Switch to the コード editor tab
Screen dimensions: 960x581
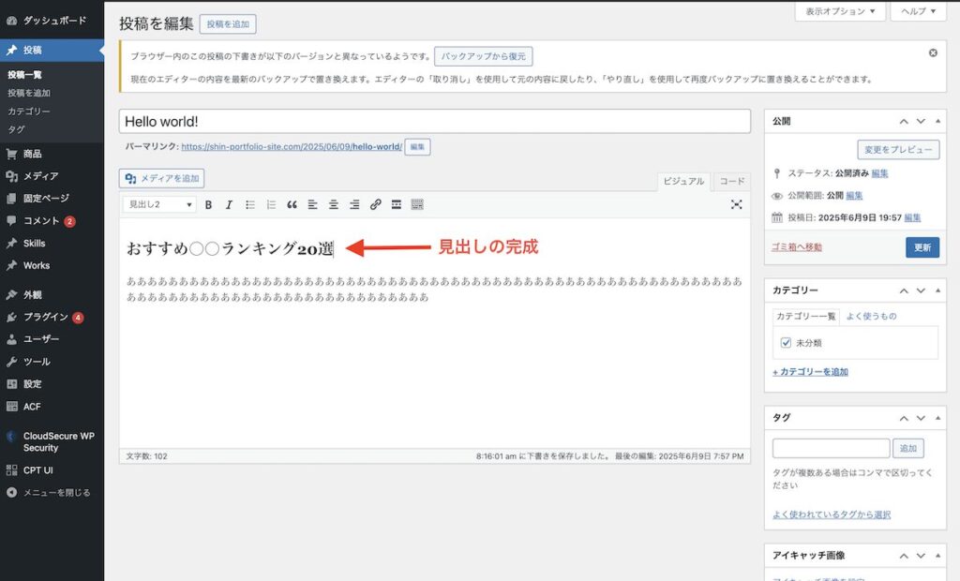coord(730,181)
